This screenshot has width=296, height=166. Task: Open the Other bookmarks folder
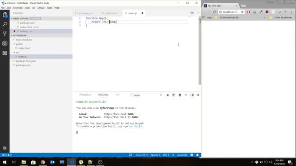click(281, 18)
